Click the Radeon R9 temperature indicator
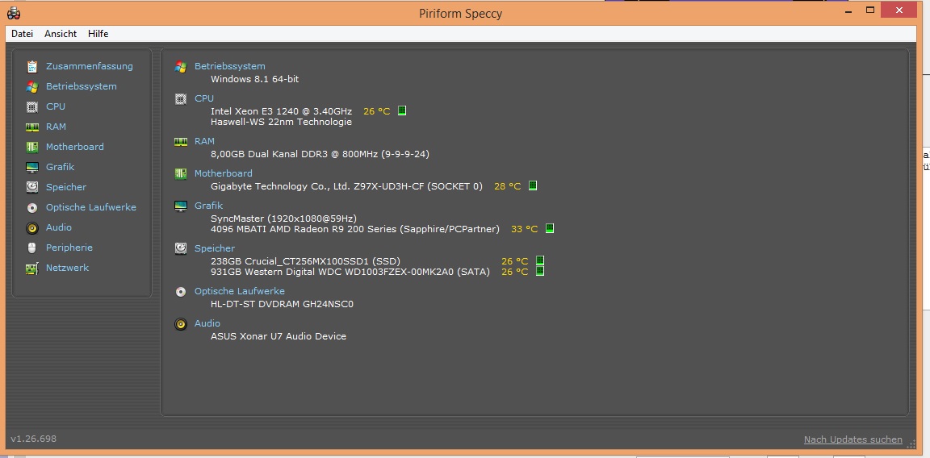930x458 pixels. (549, 228)
